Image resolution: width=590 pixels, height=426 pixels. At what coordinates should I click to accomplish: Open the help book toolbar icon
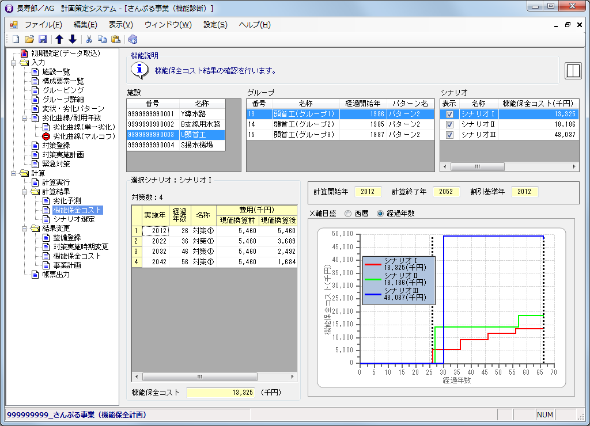(133, 40)
